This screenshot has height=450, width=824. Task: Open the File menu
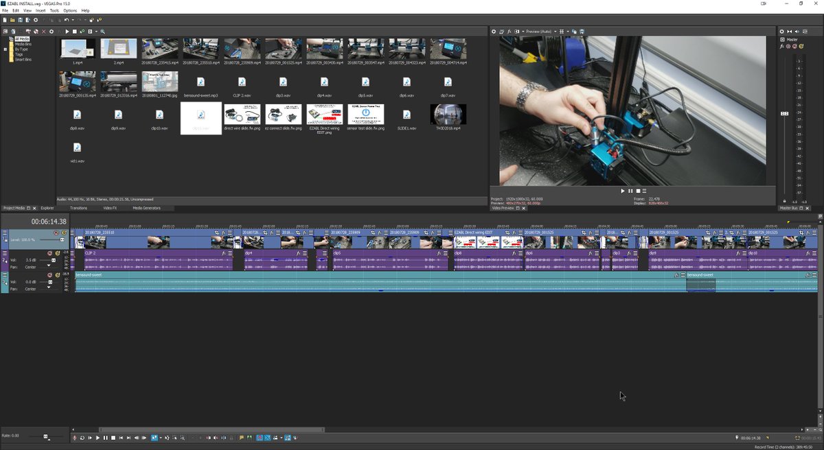pos(5,10)
